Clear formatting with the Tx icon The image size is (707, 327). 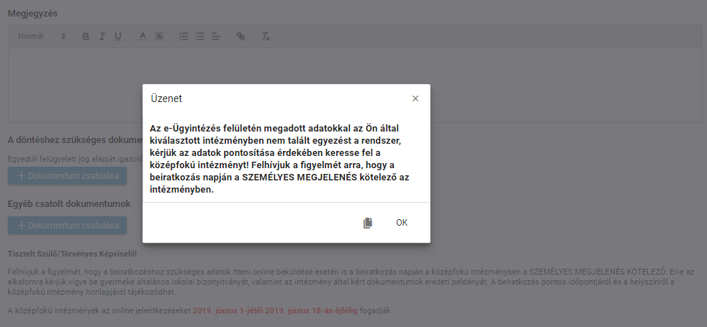tap(266, 37)
